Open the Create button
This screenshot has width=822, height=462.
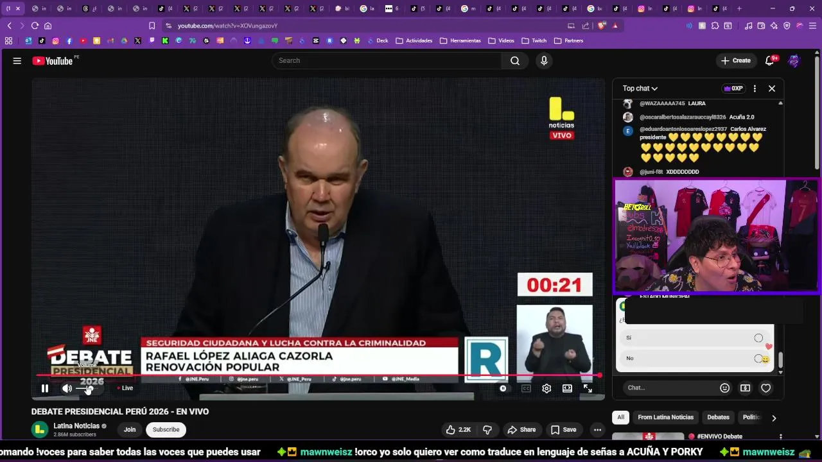point(736,60)
